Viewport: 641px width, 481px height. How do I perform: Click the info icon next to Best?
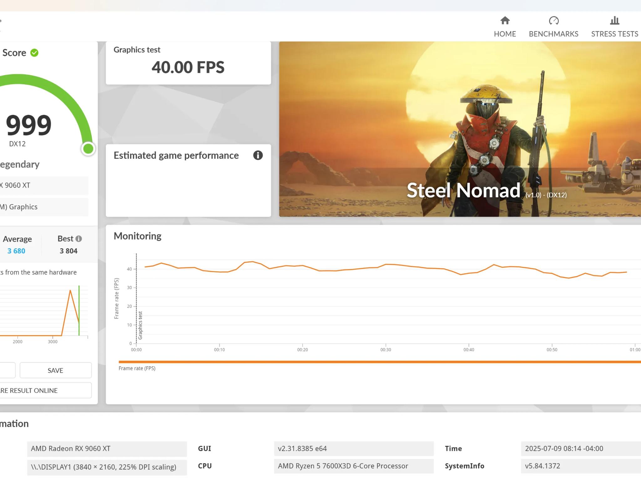pyautogui.click(x=79, y=239)
